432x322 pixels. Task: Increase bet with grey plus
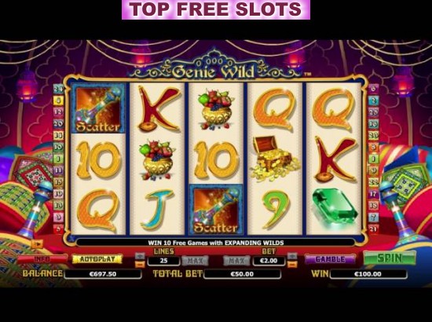(292, 256)
